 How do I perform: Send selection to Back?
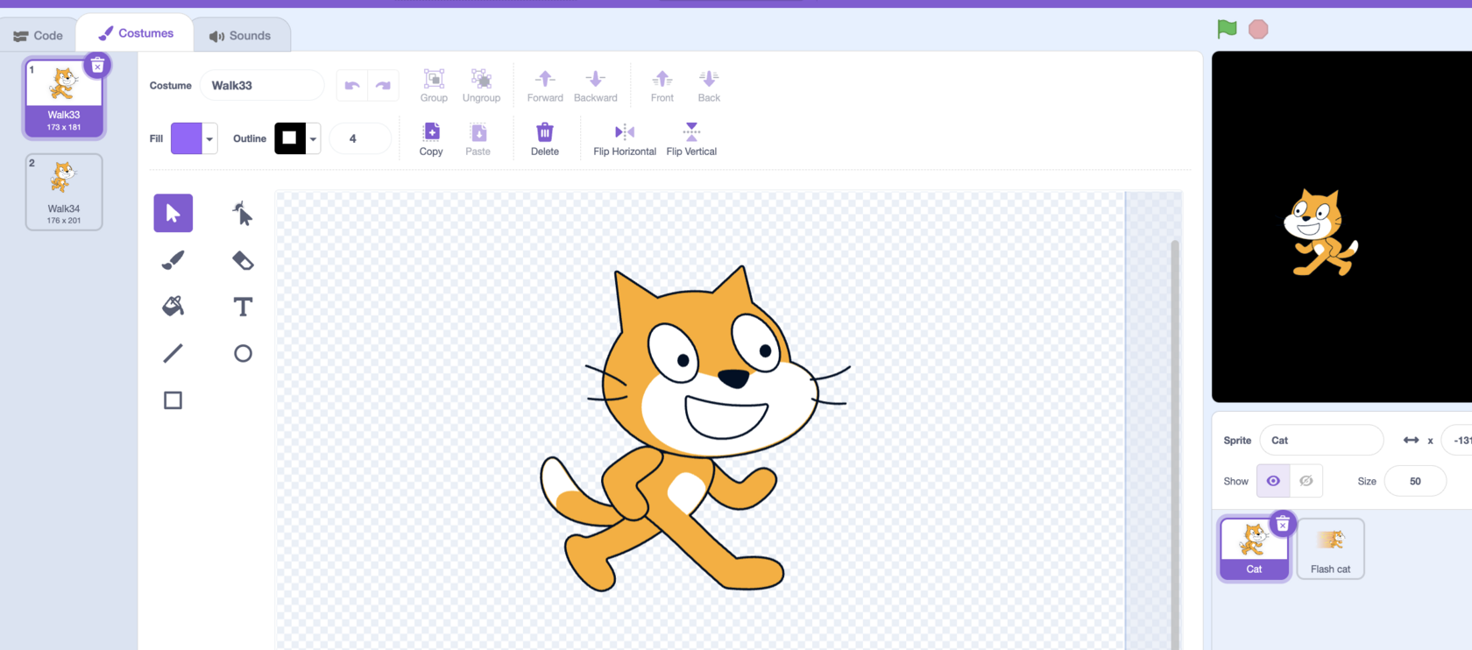click(x=709, y=86)
